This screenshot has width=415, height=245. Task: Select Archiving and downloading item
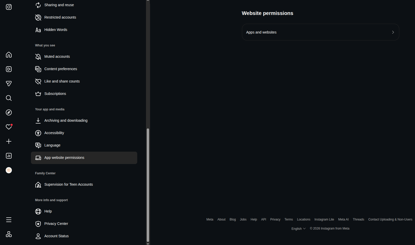[x=84, y=120]
